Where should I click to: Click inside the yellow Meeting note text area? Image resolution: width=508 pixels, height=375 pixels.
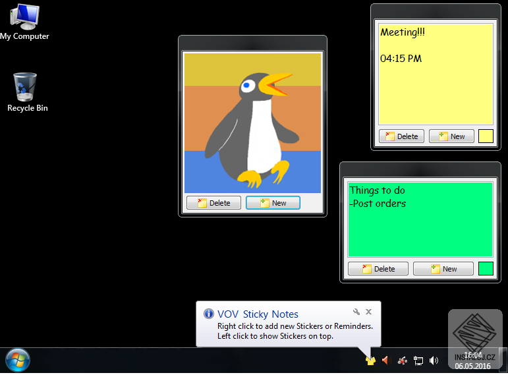click(436, 74)
